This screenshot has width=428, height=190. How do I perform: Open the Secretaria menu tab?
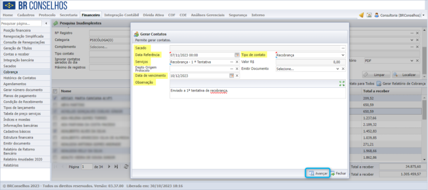tap(68, 15)
